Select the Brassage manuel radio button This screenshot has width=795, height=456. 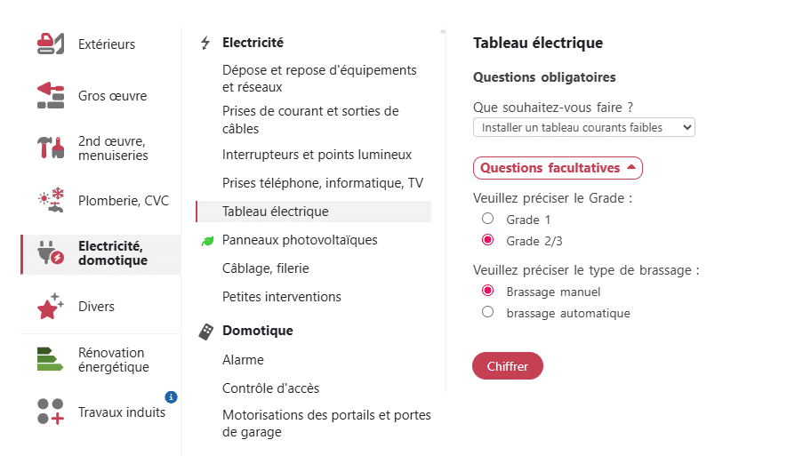point(487,291)
